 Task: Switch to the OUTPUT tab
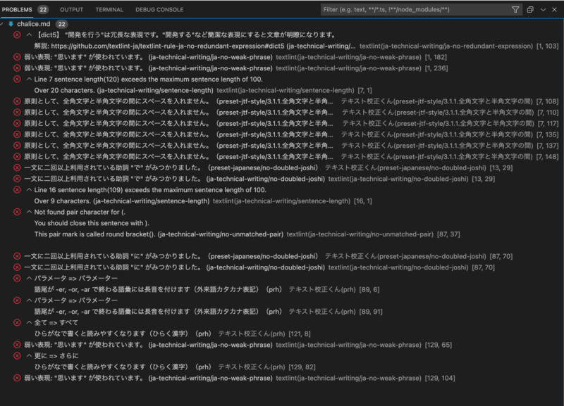point(72,10)
